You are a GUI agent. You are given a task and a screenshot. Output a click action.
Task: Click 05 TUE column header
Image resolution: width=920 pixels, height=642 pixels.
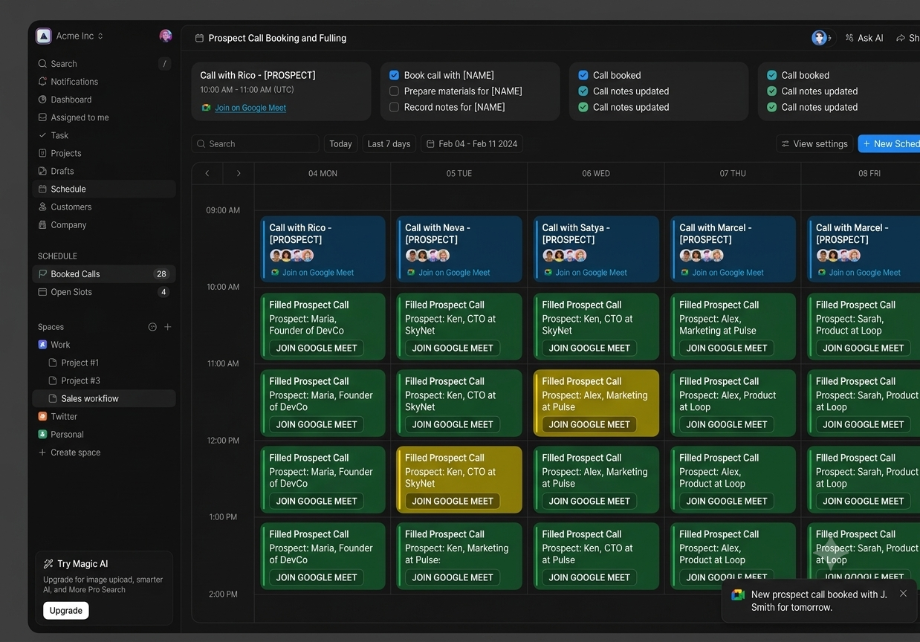click(459, 173)
